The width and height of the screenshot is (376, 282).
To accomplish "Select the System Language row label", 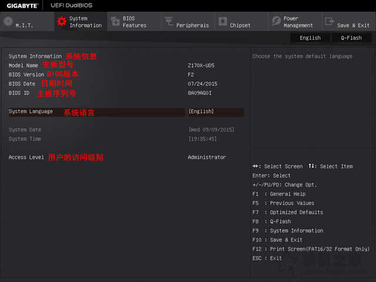I will point(31,112).
